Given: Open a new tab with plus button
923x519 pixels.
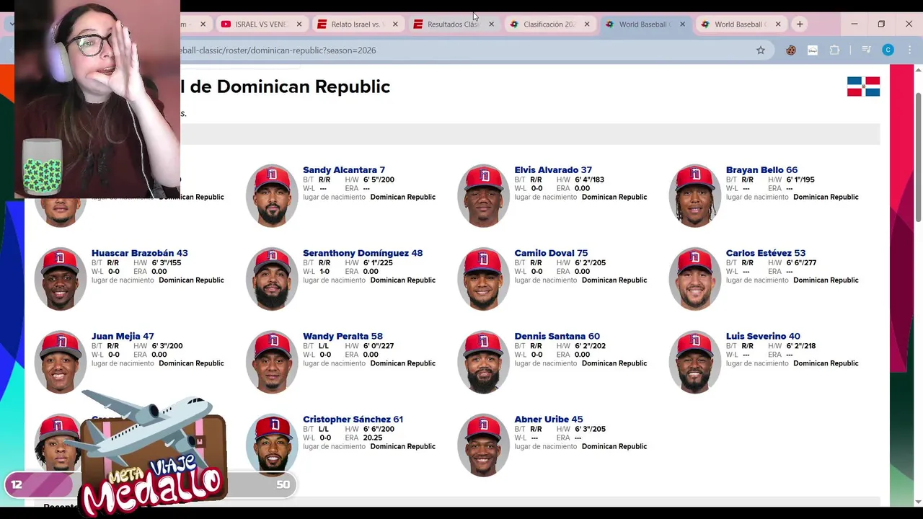Looking at the screenshot, I should [800, 24].
